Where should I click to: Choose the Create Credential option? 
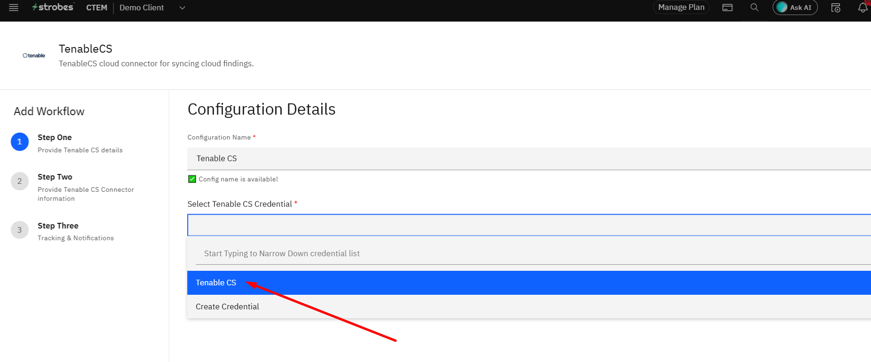(x=529, y=307)
